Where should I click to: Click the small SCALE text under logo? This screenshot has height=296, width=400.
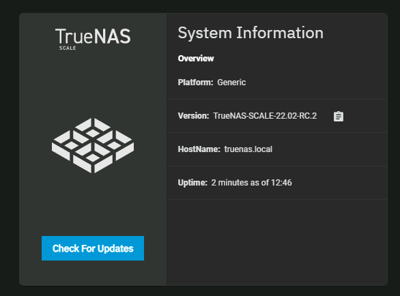pos(68,48)
